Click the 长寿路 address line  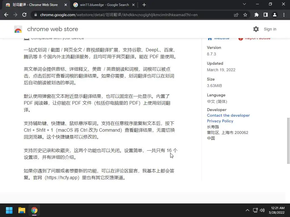[x=213, y=127]
